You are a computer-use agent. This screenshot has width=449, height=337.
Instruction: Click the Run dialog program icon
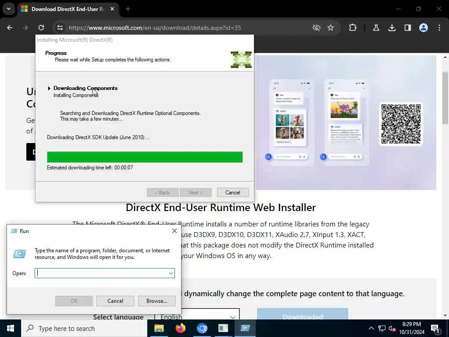pyautogui.click(x=19, y=254)
